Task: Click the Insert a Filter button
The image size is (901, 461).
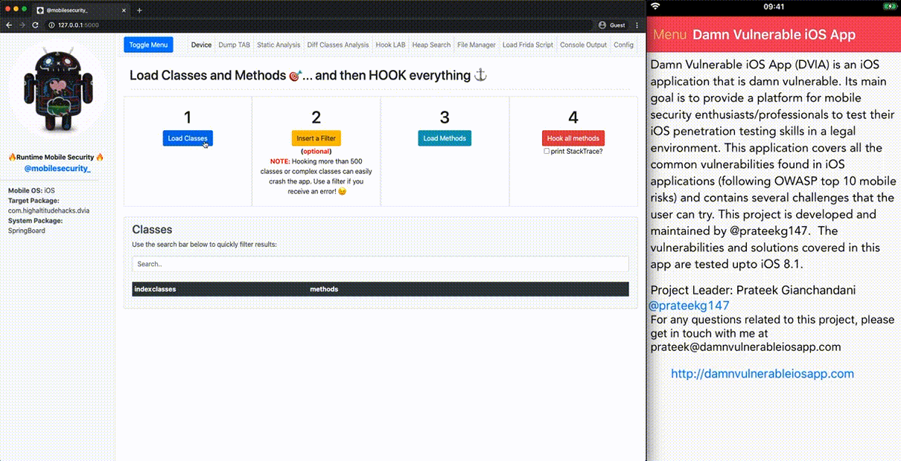Action: [316, 138]
